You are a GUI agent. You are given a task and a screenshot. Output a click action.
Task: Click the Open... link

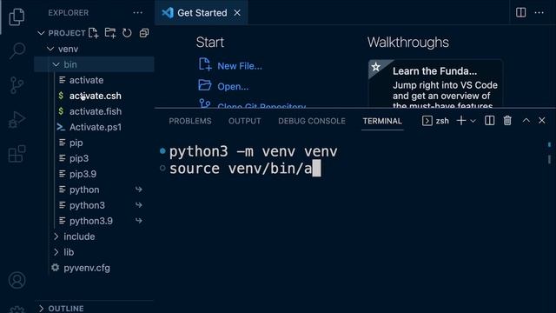[x=233, y=87]
